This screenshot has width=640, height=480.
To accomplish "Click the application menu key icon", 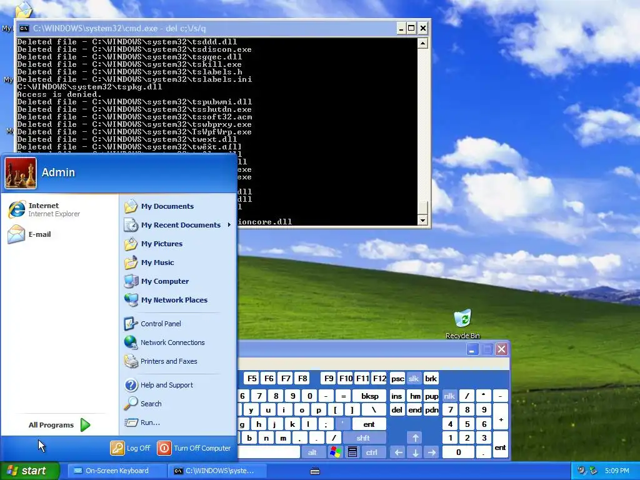I will click(x=352, y=452).
